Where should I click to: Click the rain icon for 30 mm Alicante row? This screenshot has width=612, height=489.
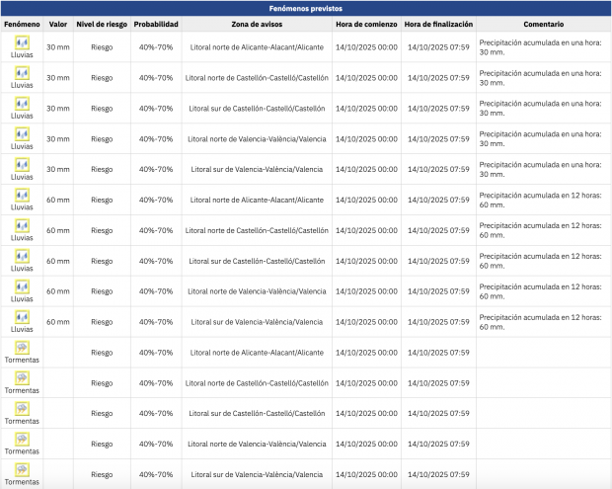click(22, 42)
